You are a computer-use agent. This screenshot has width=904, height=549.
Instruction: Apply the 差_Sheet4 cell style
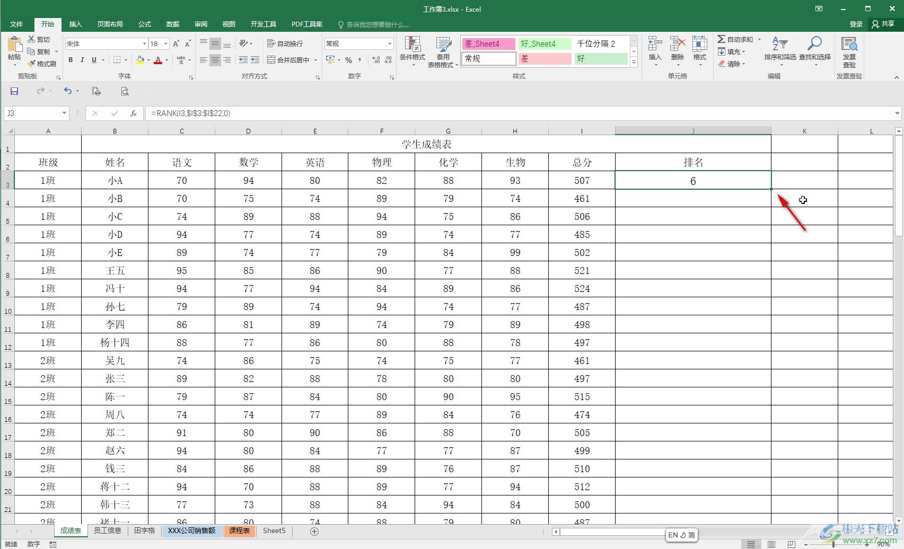click(488, 44)
